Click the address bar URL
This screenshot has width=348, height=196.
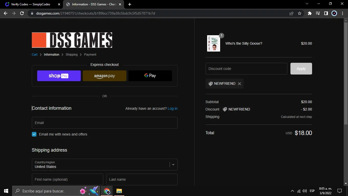[96, 13]
